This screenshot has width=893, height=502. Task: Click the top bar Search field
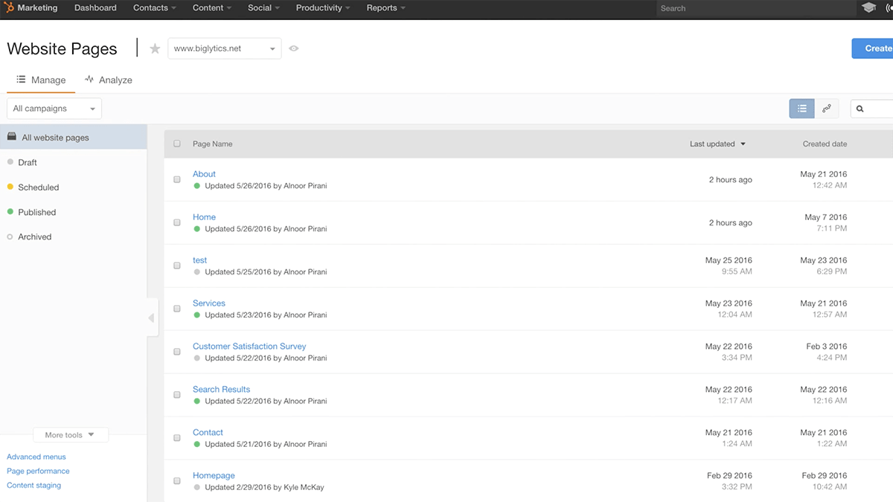(755, 8)
